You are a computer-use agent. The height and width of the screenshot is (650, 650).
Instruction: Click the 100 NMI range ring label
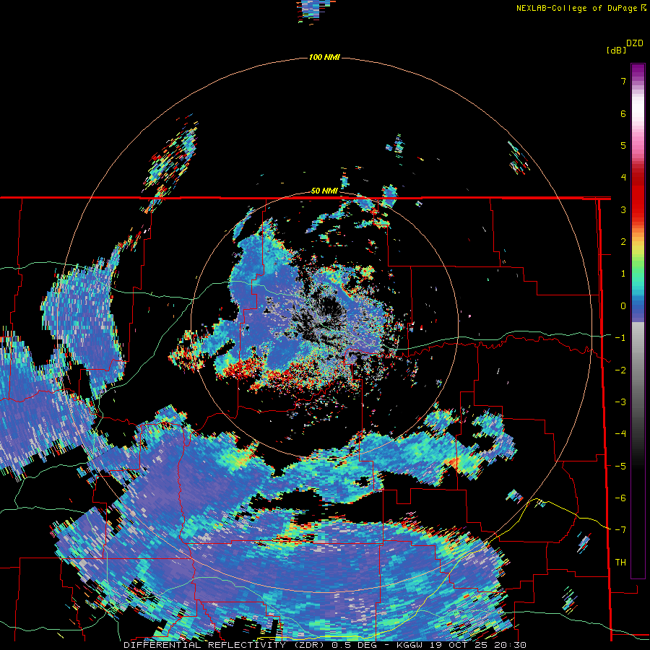(324, 57)
